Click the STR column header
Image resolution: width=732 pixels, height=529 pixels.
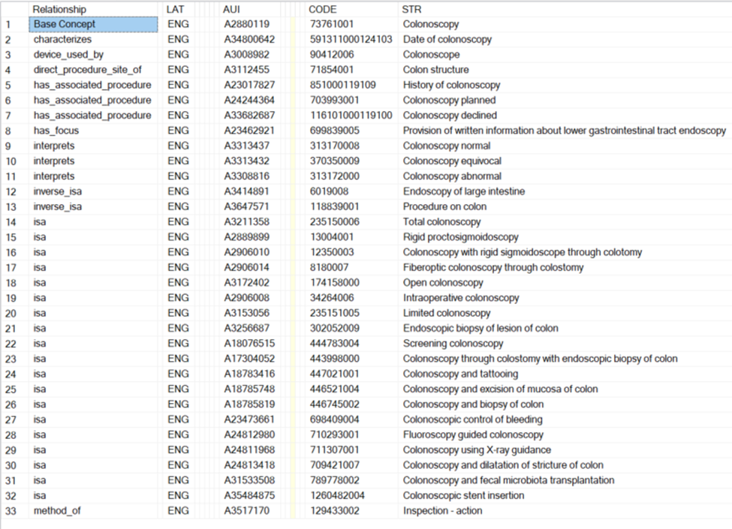coord(411,9)
